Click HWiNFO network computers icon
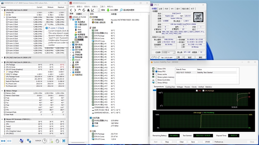 (29, 141)
